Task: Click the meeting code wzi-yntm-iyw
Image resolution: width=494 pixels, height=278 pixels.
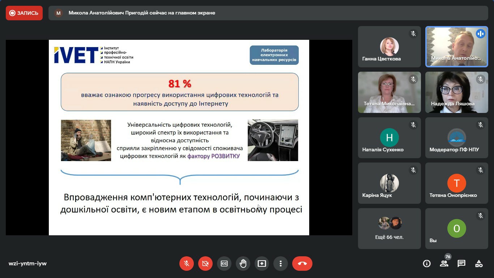Action: [27, 264]
